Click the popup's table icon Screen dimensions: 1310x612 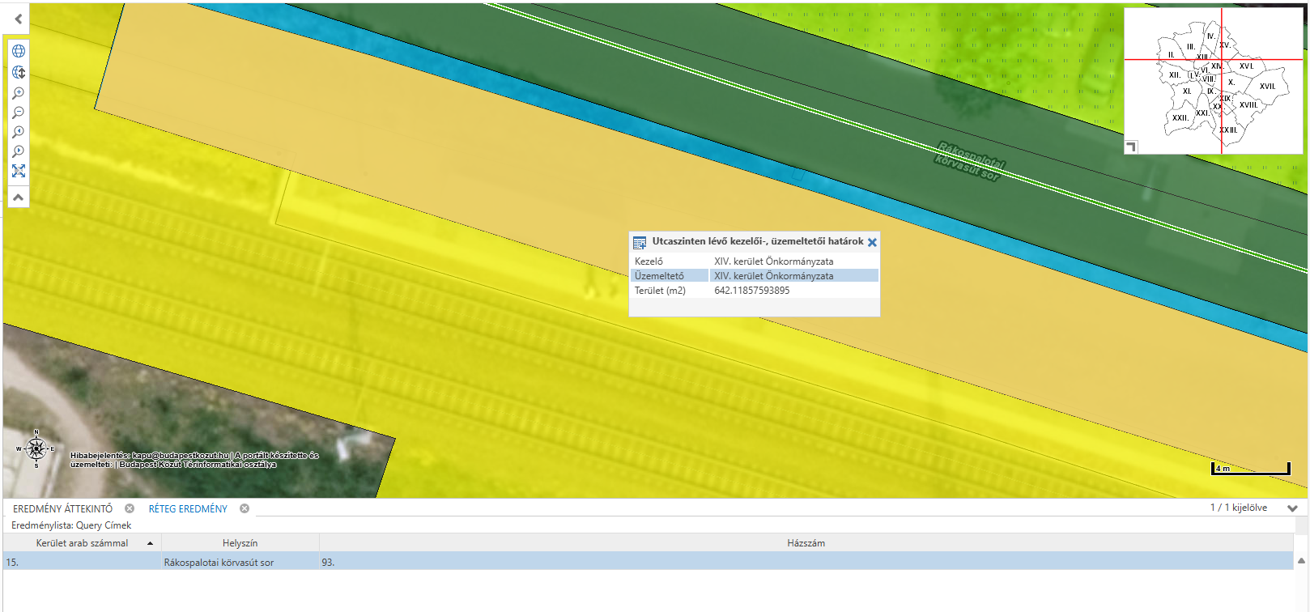point(640,242)
